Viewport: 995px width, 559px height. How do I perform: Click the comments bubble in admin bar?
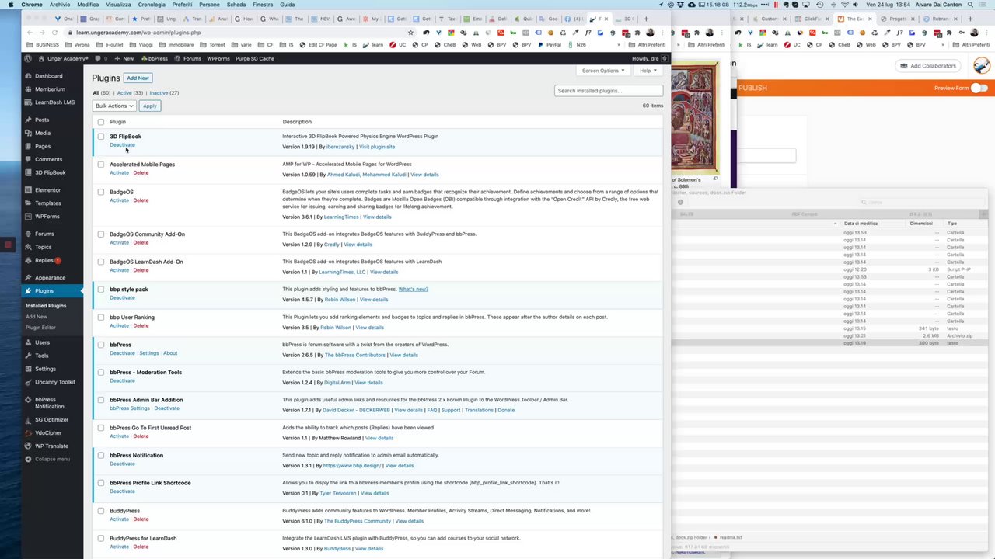point(97,58)
